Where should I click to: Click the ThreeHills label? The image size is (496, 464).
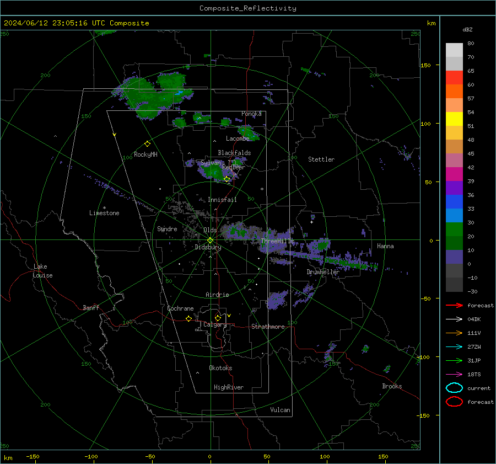[x=277, y=241]
